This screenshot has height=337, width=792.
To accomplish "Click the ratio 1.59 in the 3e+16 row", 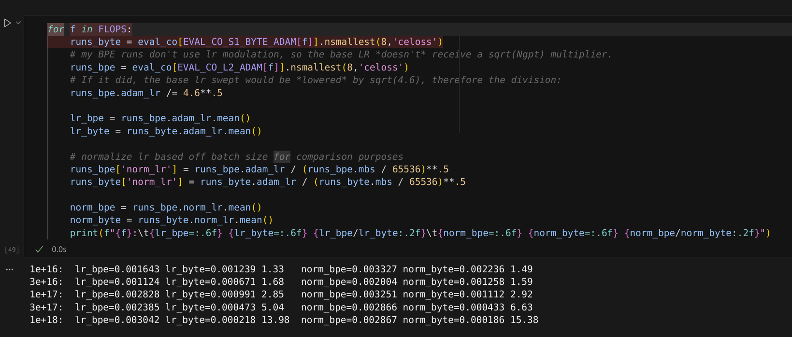I will coord(521,282).
